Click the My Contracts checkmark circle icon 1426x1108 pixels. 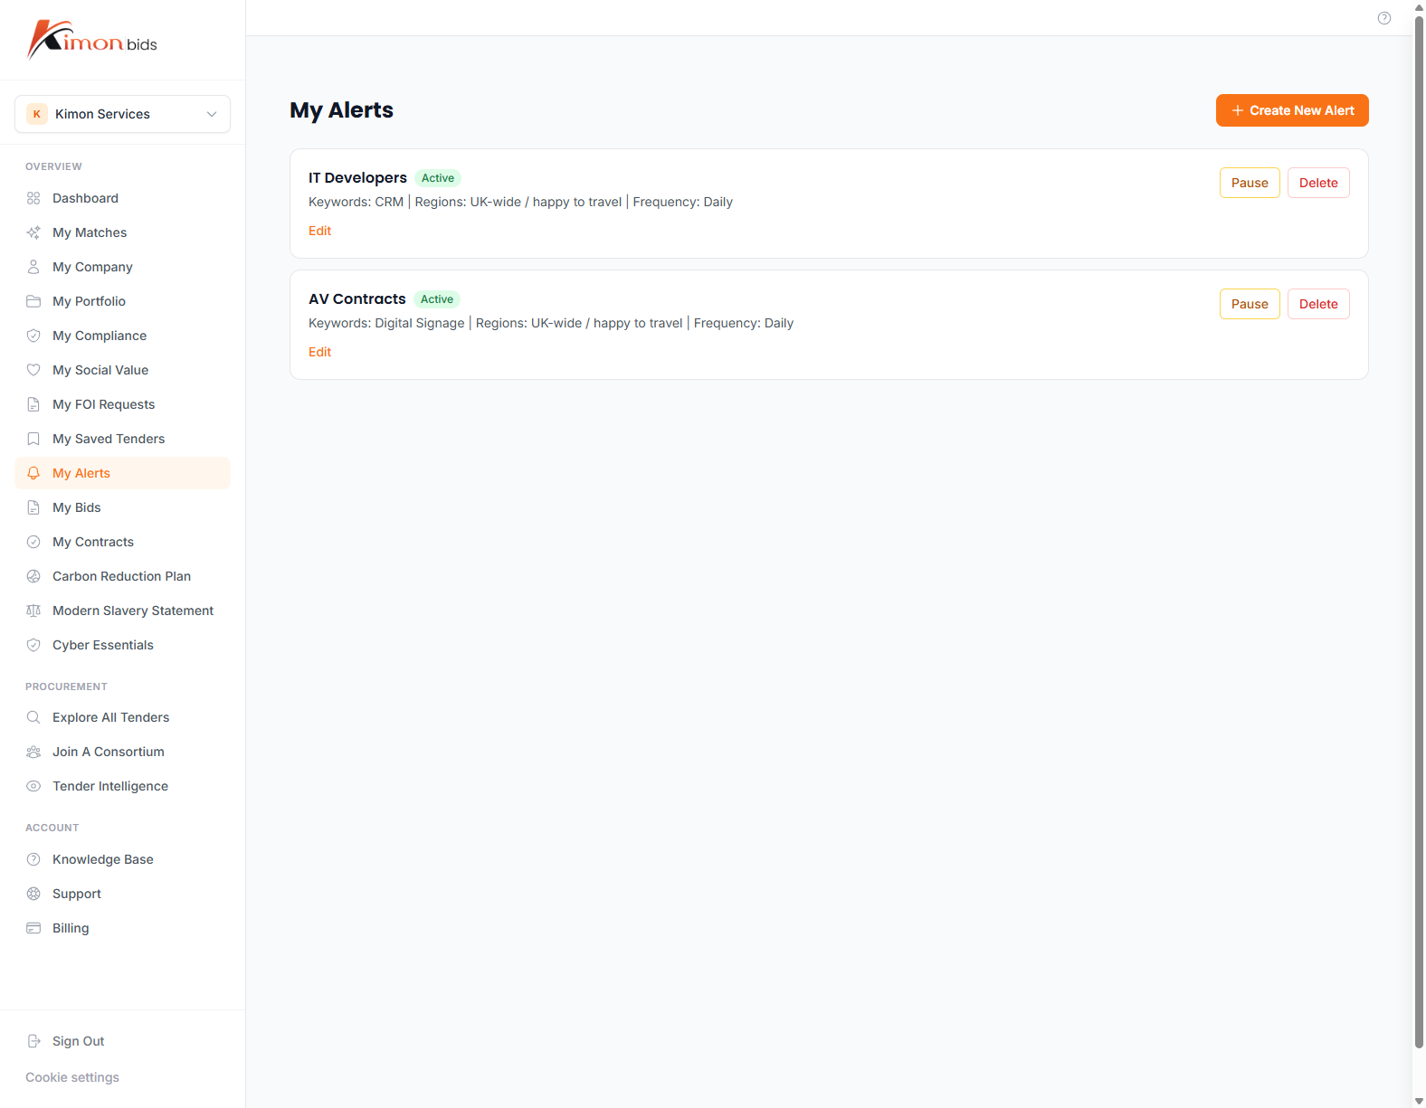[x=33, y=542]
